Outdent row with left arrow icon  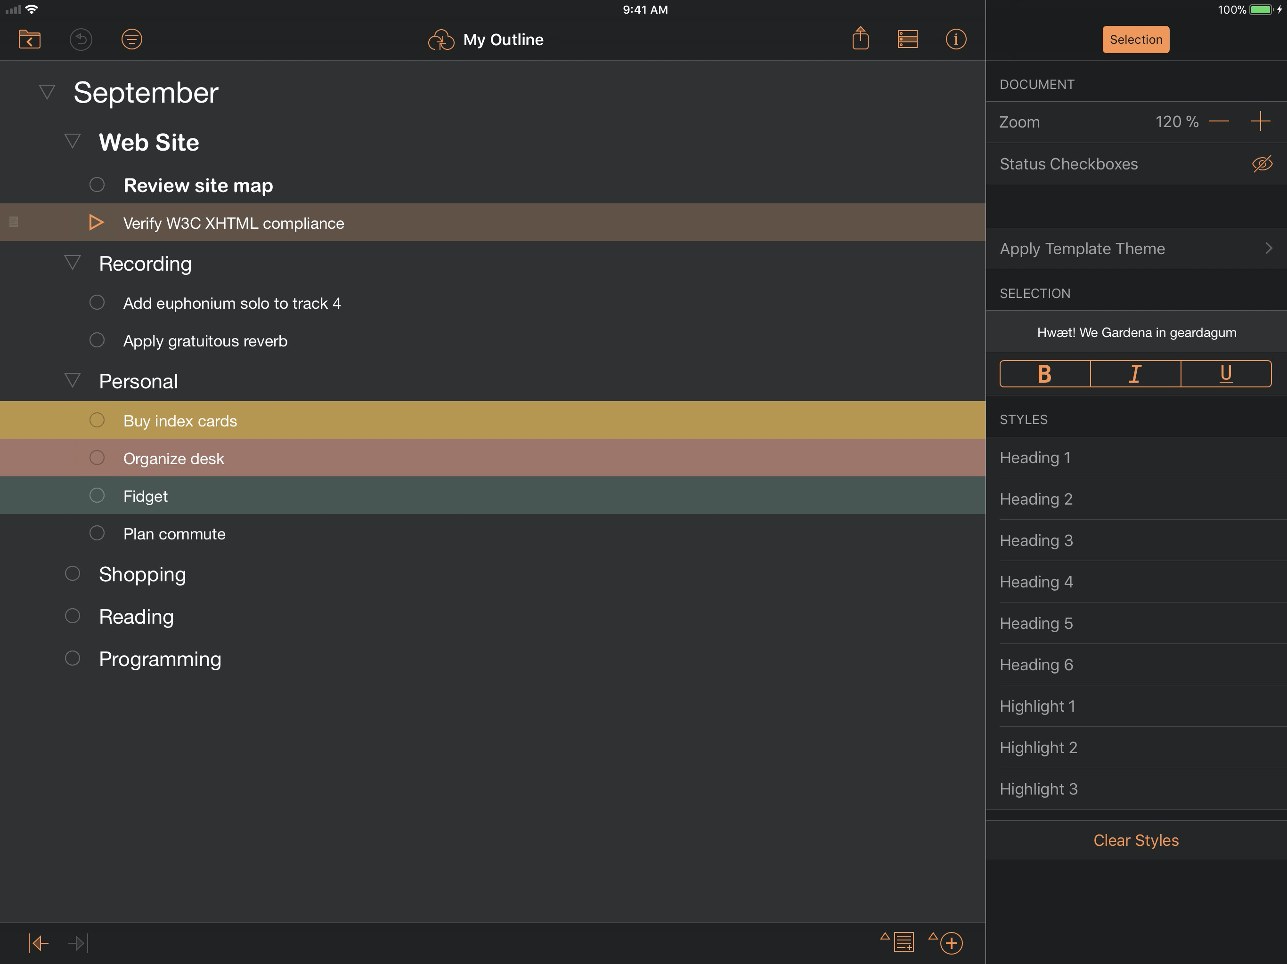click(39, 942)
